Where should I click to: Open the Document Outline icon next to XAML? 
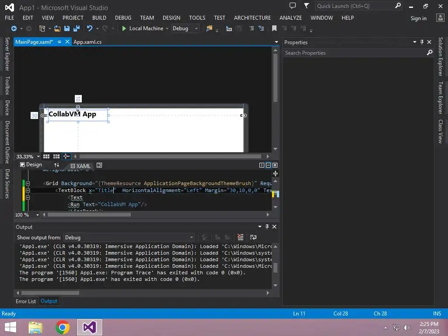coord(99,165)
